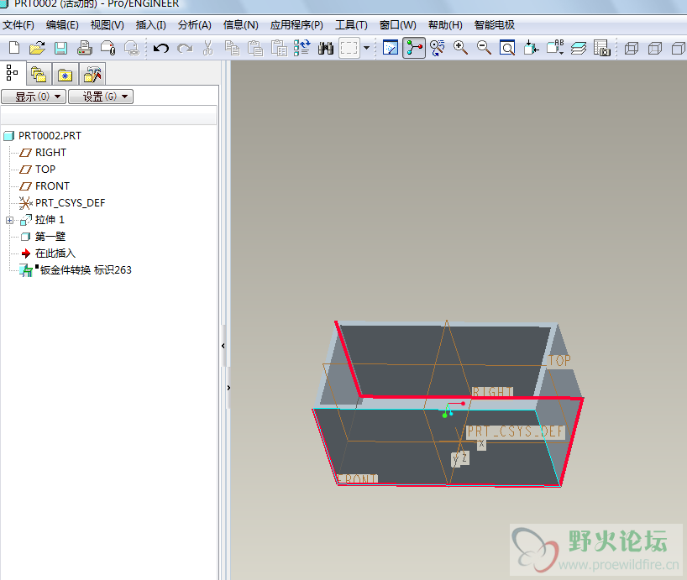Screen dimensions: 687x580
Task: Open an existing file with the folder icon
Action: 37,48
